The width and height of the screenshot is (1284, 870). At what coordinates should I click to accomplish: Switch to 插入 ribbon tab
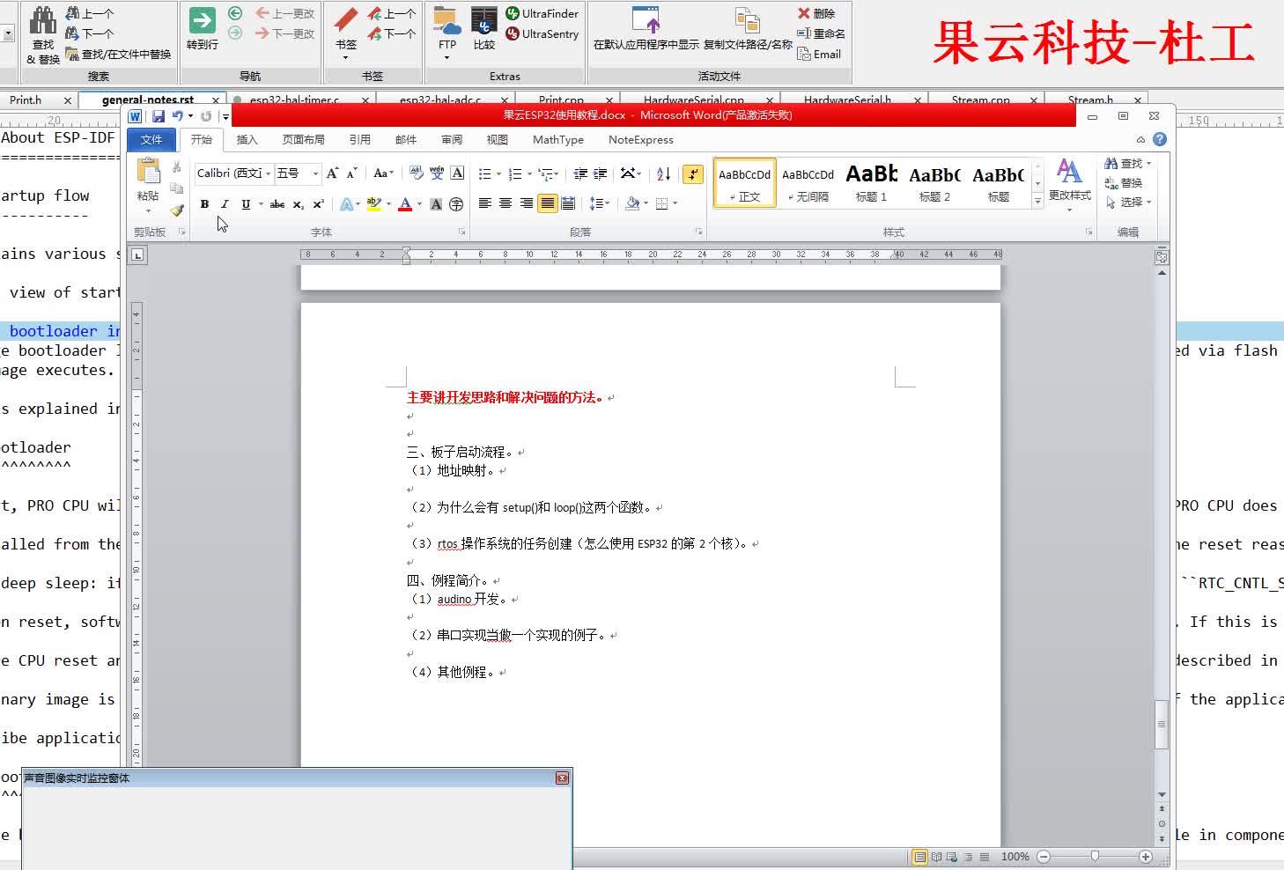[x=247, y=139]
